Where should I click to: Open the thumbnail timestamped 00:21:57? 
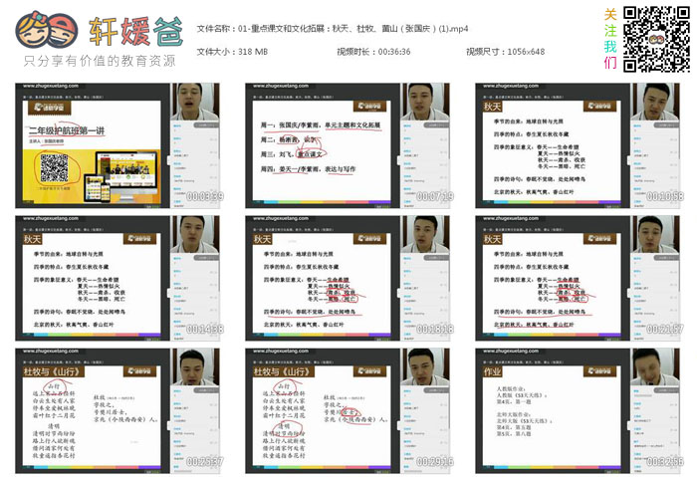(578, 278)
